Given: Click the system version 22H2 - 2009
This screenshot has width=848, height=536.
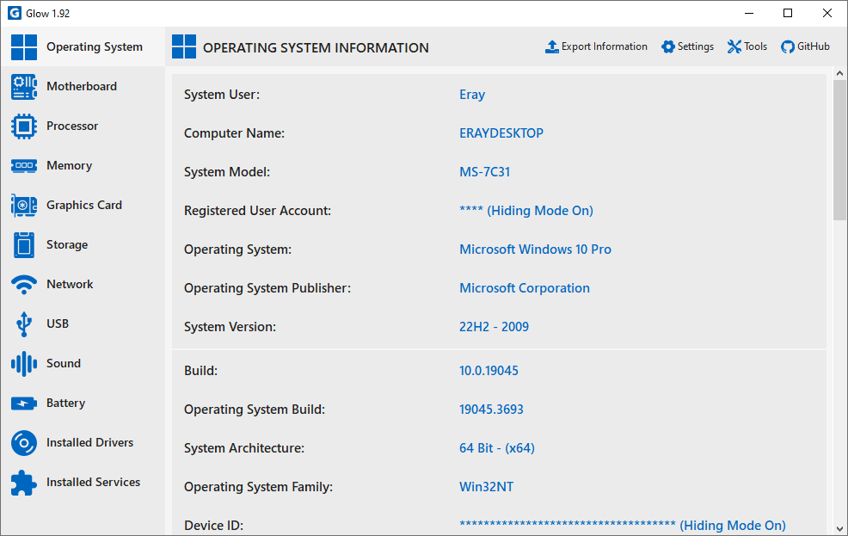Looking at the screenshot, I should [x=495, y=327].
